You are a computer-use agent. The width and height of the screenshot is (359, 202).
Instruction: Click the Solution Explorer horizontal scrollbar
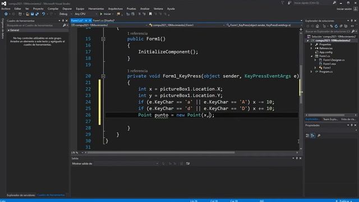coord(326,115)
